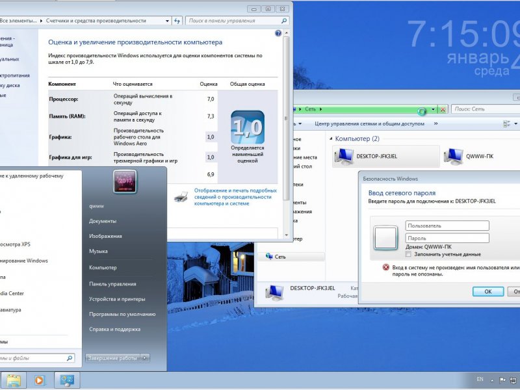This screenshot has width=520, height=390.
Task: Click the blue help question mark icon
Action: 278,33
